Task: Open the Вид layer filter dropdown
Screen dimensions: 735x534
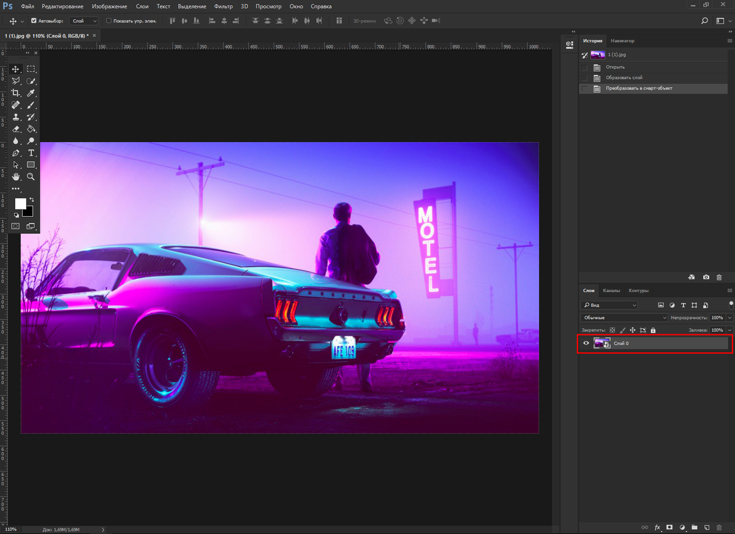Action: [609, 305]
